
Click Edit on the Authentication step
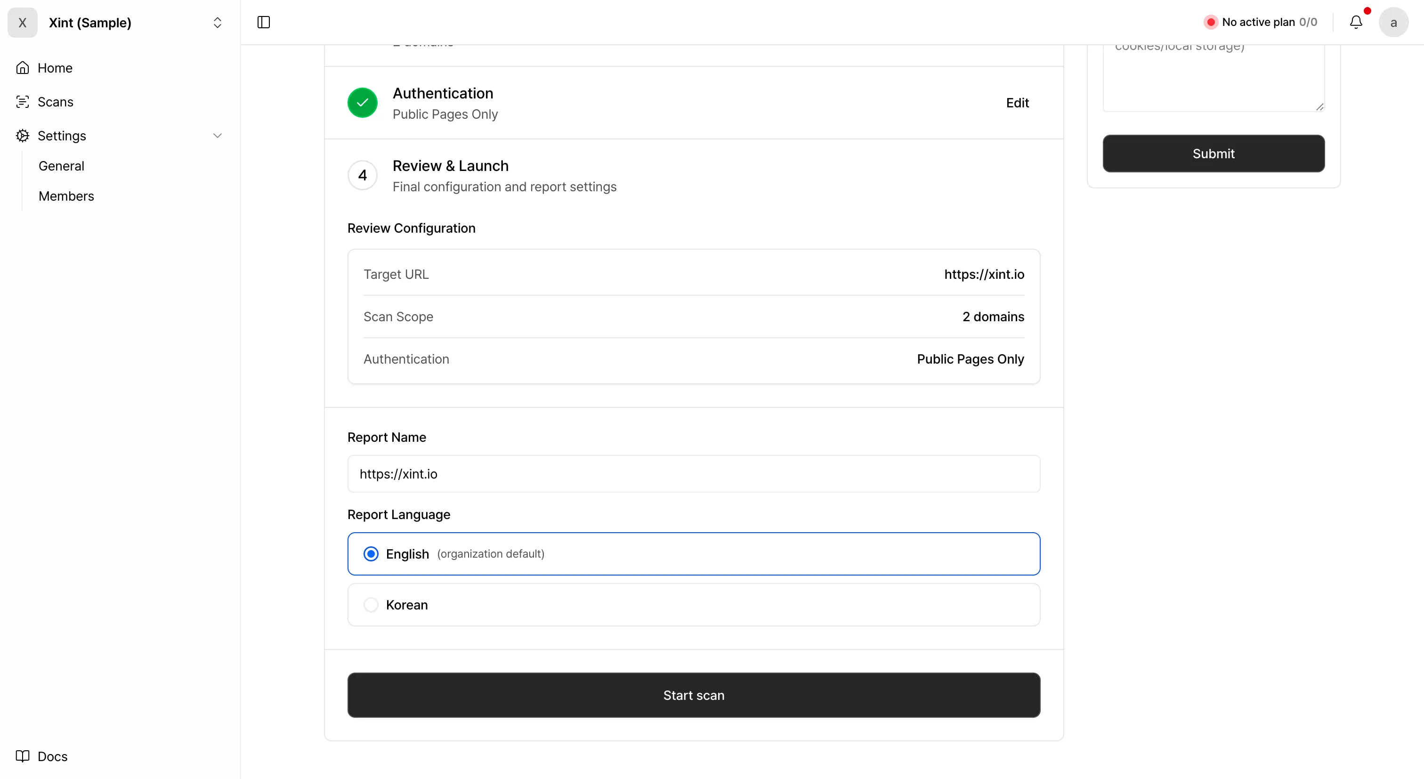(1017, 102)
